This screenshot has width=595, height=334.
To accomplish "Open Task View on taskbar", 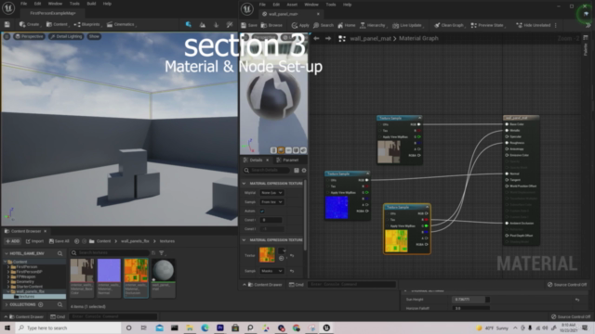I will [x=143, y=328].
